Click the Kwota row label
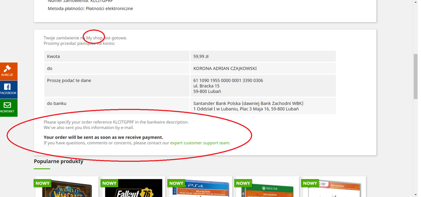The height and width of the screenshot is (197, 421). pyautogui.click(x=53, y=57)
